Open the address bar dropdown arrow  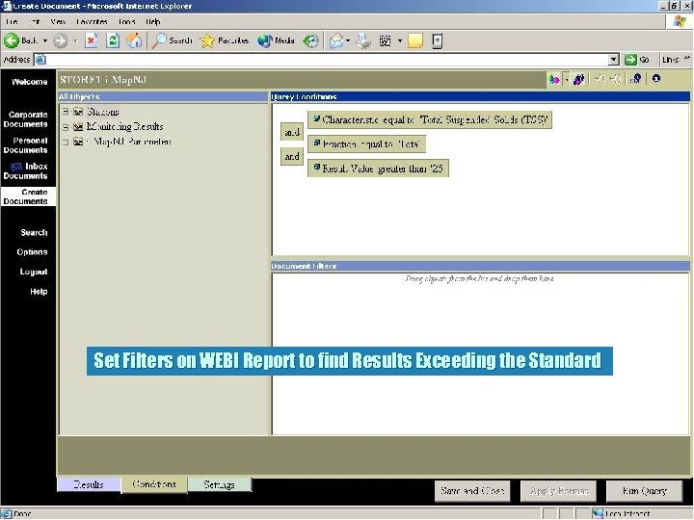click(x=613, y=60)
